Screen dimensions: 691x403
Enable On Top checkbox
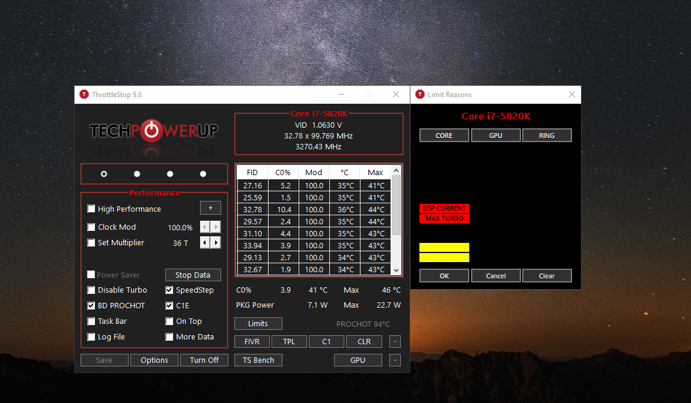click(169, 321)
